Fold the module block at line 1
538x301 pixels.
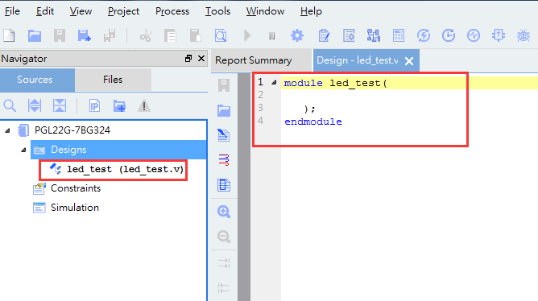tap(274, 82)
